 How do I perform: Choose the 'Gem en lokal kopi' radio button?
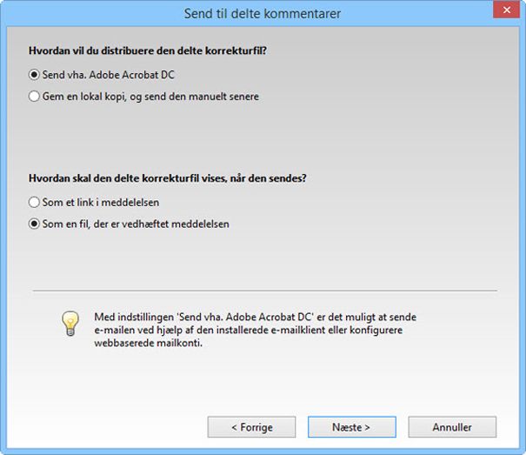(x=35, y=97)
